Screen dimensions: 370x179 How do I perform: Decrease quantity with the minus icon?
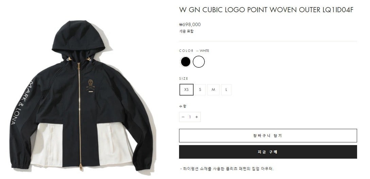pyautogui.click(x=183, y=117)
